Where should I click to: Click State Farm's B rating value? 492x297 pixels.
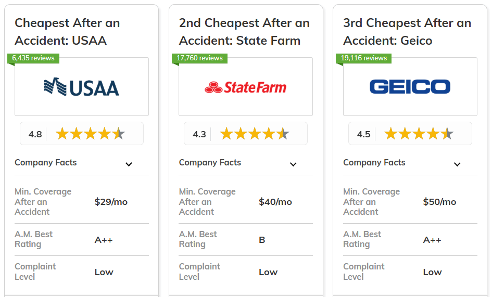[262, 240]
